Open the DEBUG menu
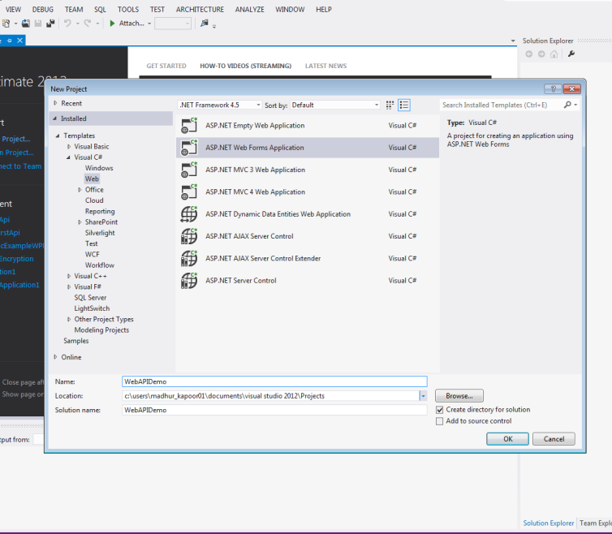 pyautogui.click(x=43, y=10)
